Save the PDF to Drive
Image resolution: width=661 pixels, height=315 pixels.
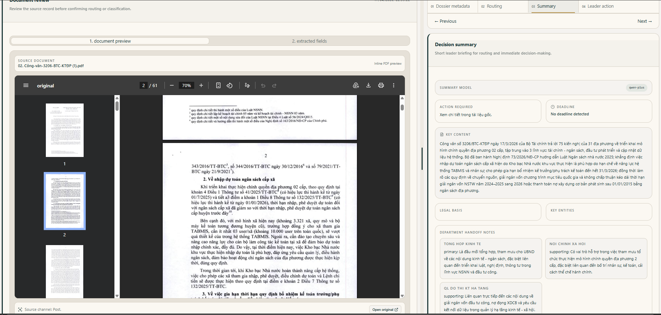click(x=356, y=86)
